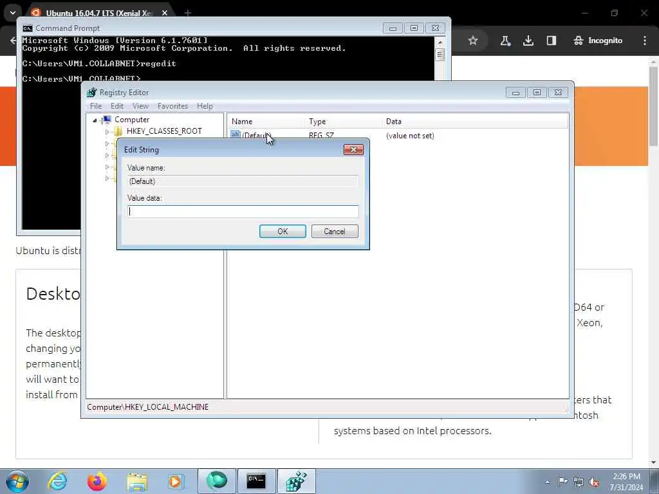Open Action Center flag icon
659x494 pixels.
tap(562, 482)
